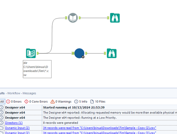Filter results by 0 Warnings

coord(61,102)
